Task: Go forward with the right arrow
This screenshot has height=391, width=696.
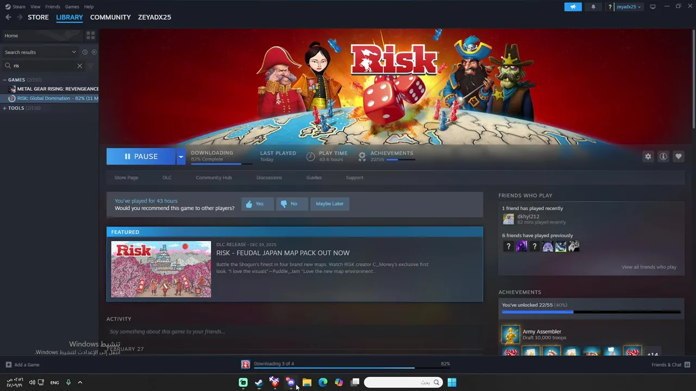Action: [20, 17]
